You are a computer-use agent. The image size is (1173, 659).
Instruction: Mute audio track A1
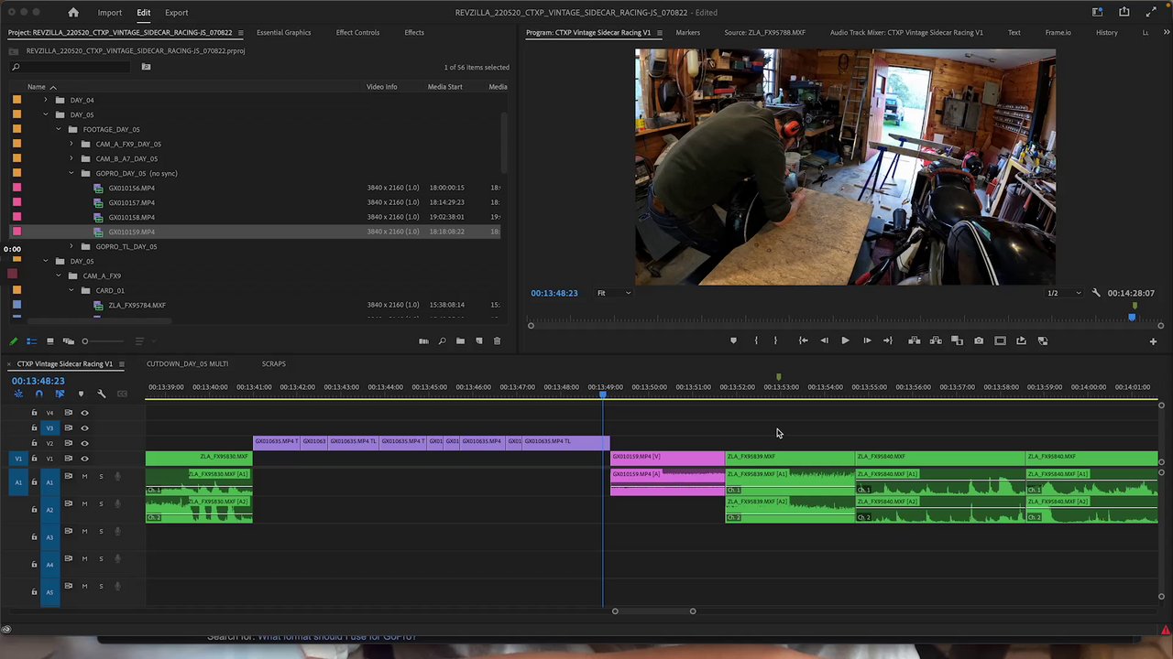point(84,476)
